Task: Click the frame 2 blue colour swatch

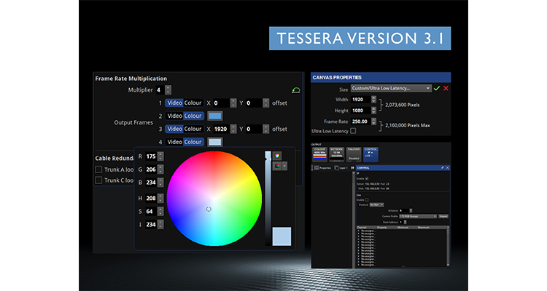Action: coord(215,116)
